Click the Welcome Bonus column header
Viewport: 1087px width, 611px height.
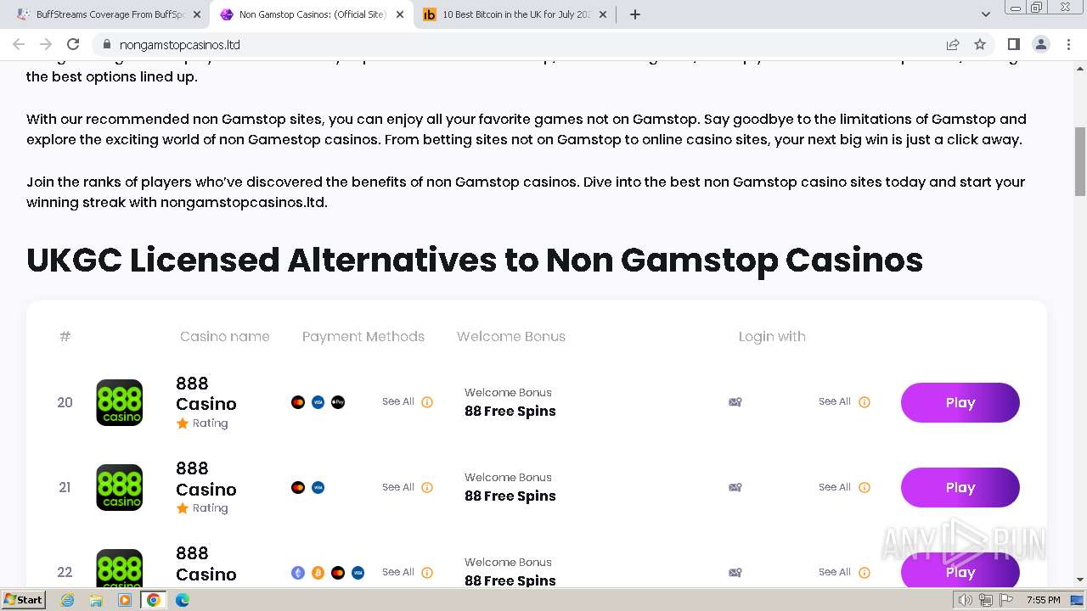click(511, 336)
